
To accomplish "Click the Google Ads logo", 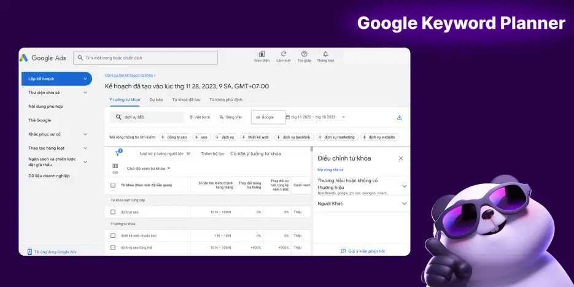I will pos(43,58).
